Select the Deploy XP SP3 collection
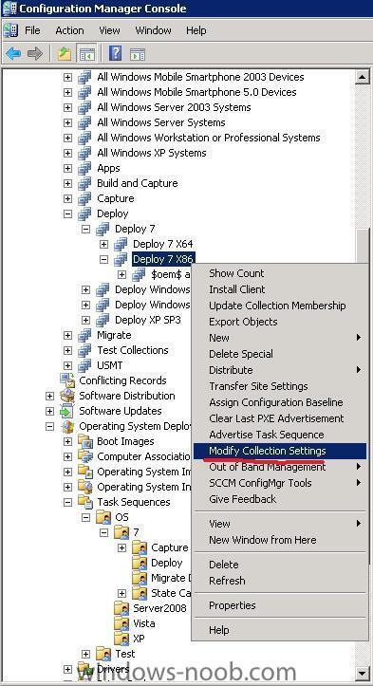 [x=147, y=320]
